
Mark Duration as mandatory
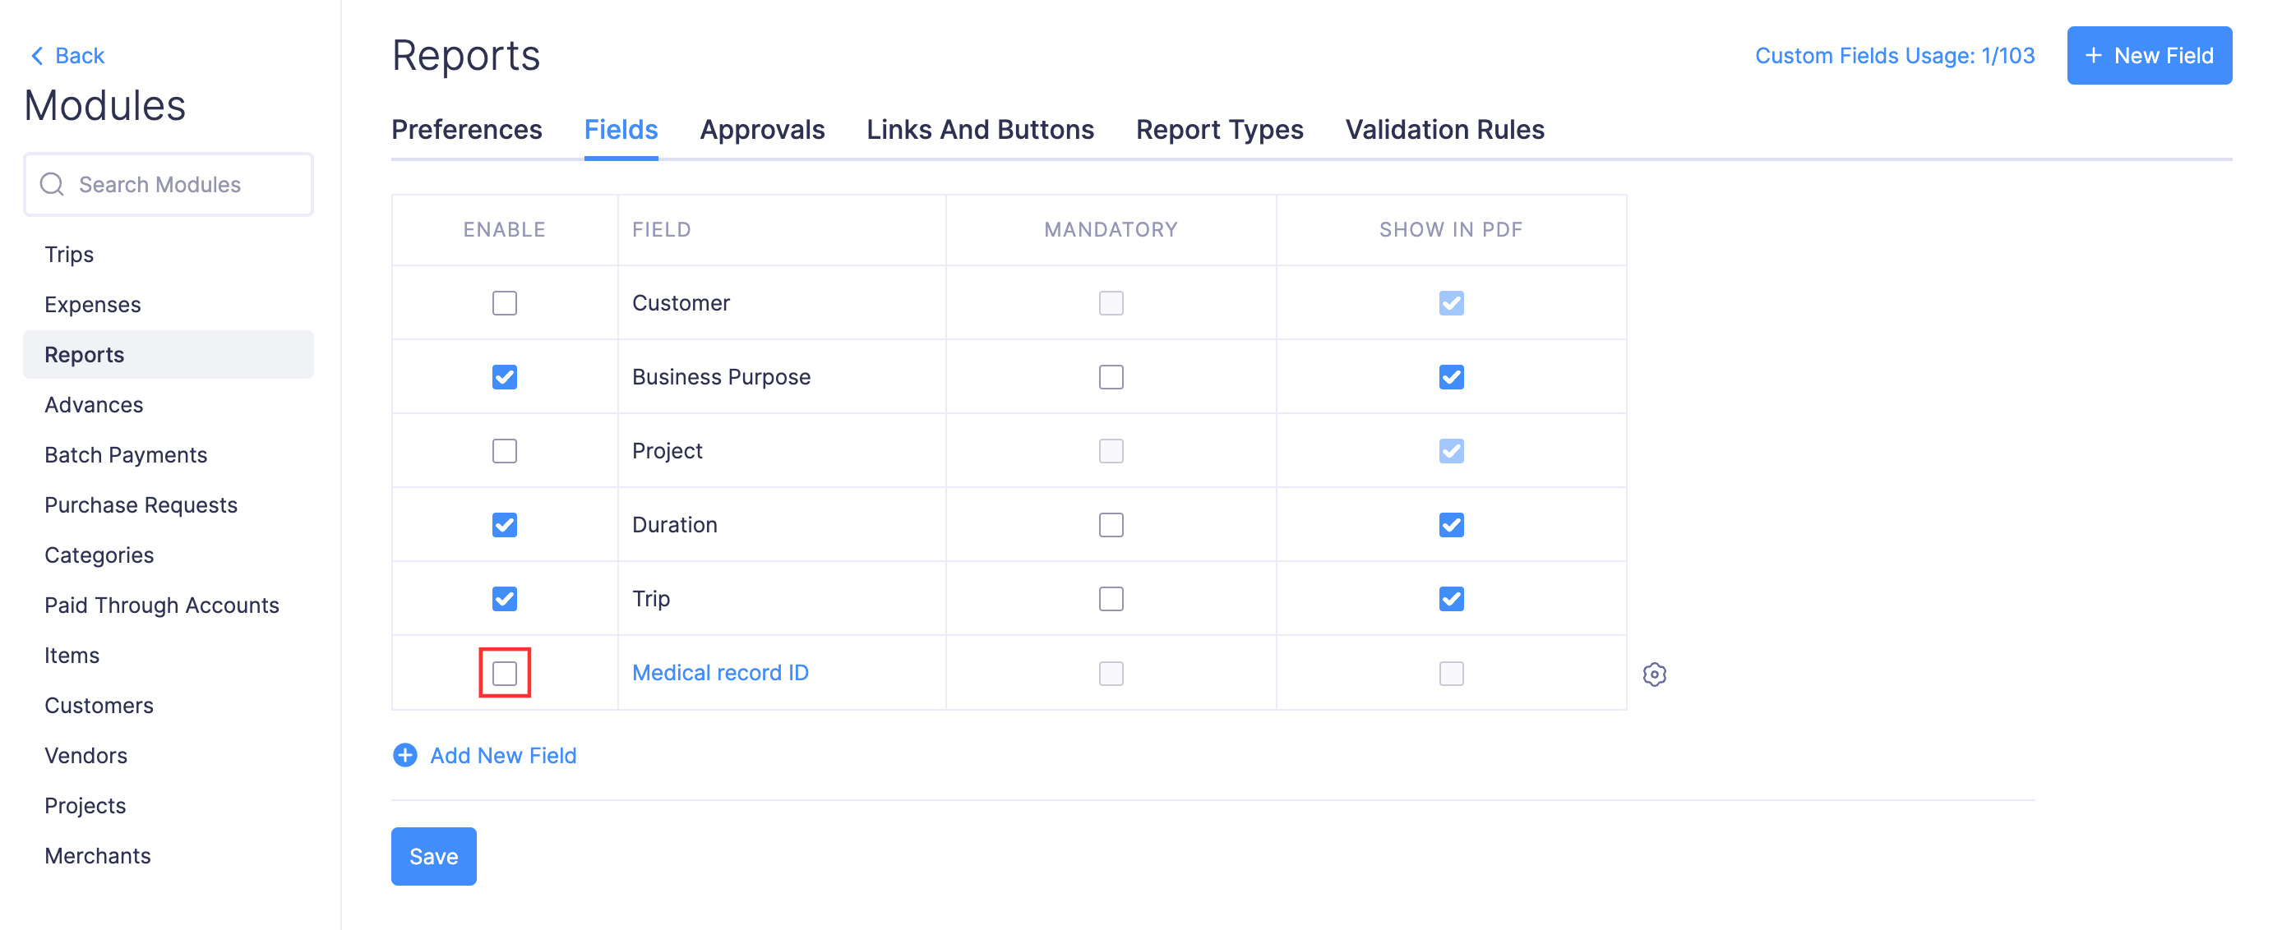[1110, 525]
